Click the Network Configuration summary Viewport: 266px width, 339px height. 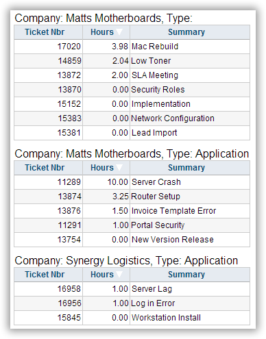(x=173, y=118)
